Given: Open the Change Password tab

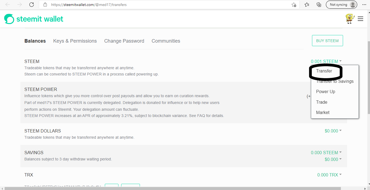Looking at the screenshot, I should point(124,41).
